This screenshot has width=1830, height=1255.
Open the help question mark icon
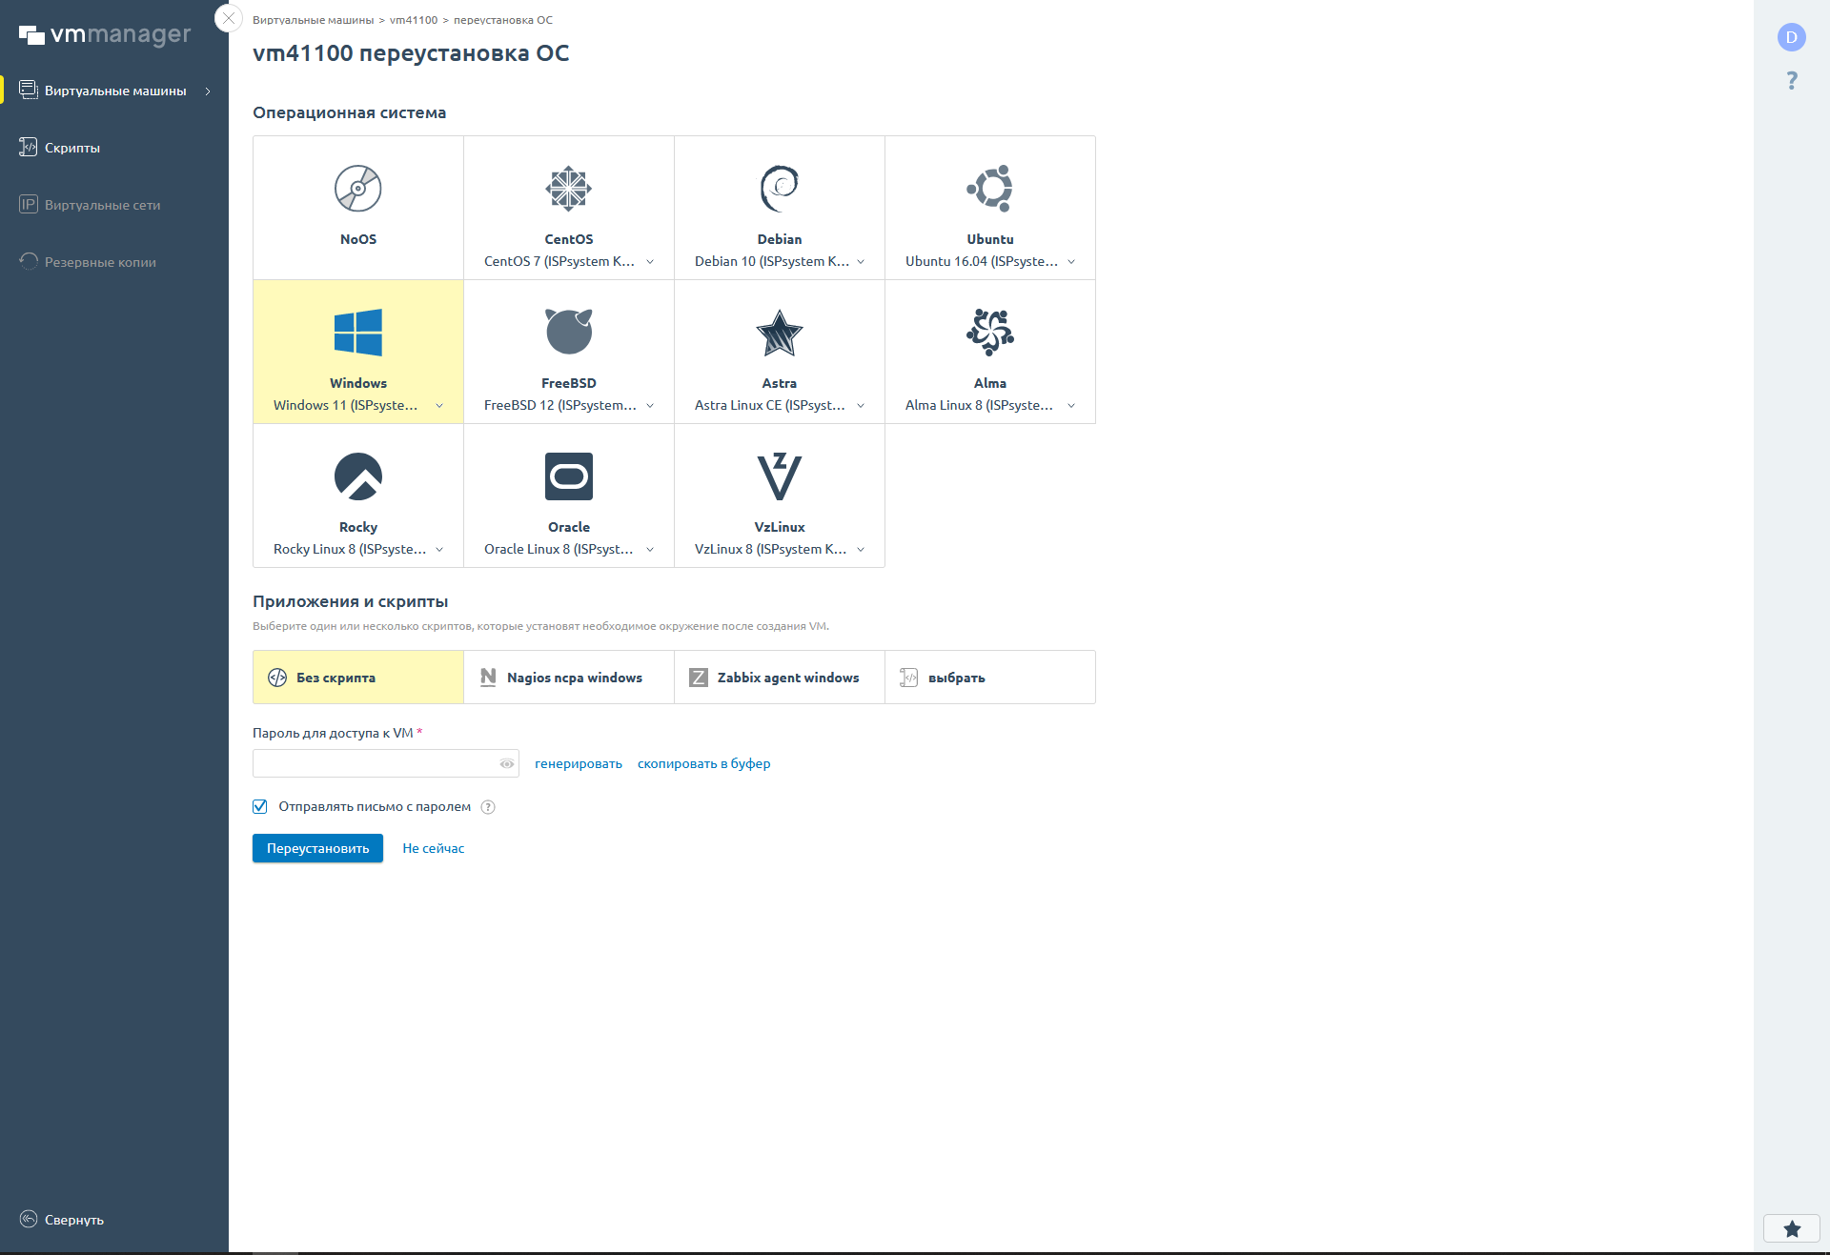1792,80
